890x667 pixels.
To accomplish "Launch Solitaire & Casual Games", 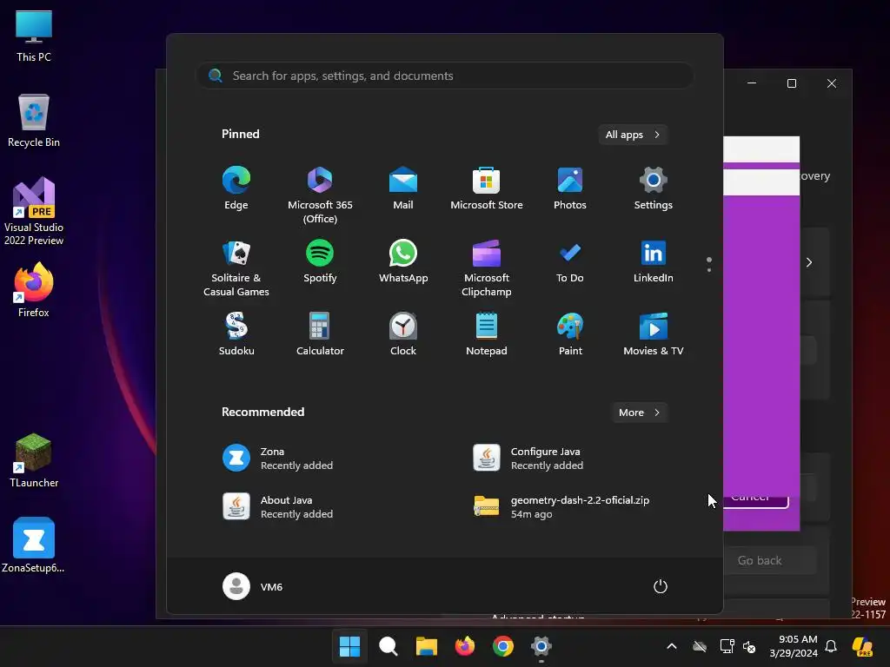I will [236, 268].
